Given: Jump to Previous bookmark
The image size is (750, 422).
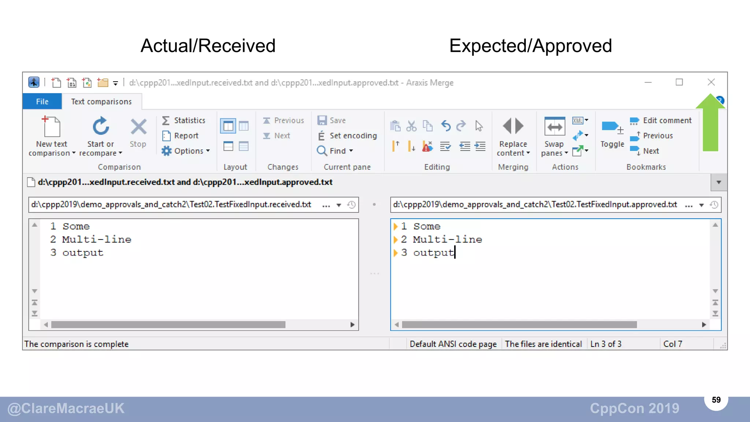Looking at the screenshot, I should pos(651,136).
